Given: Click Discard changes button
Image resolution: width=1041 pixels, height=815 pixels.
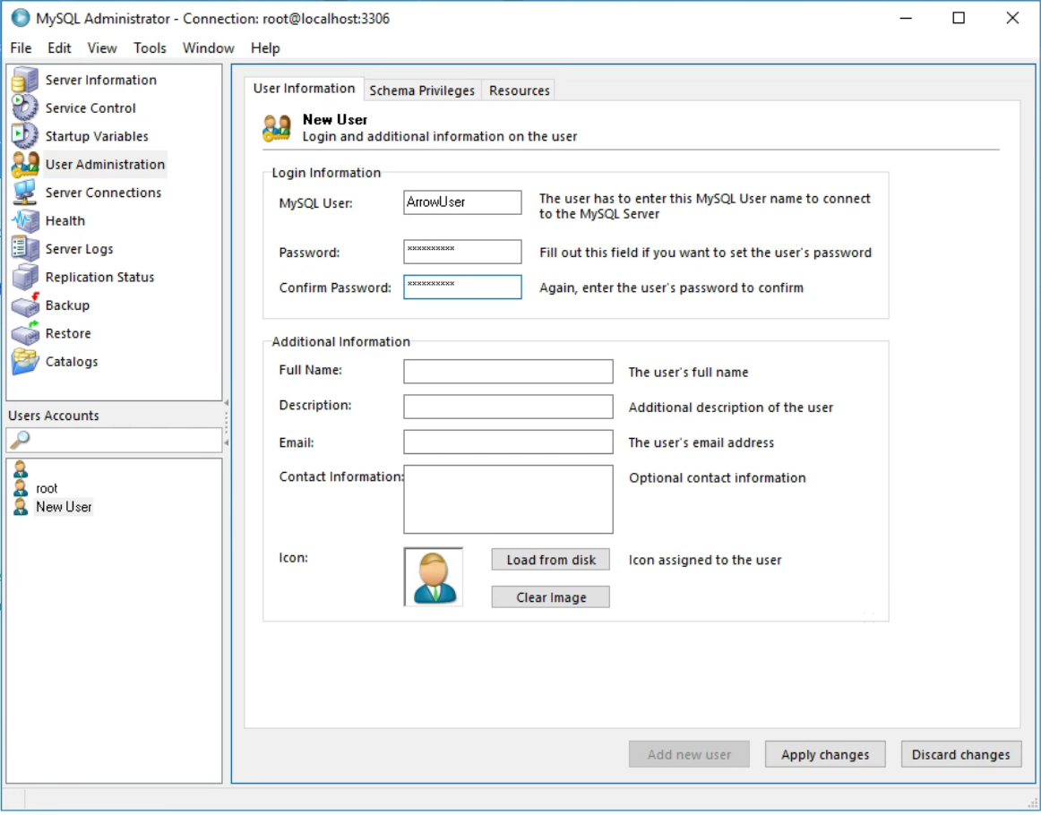Looking at the screenshot, I should coord(960,755).
